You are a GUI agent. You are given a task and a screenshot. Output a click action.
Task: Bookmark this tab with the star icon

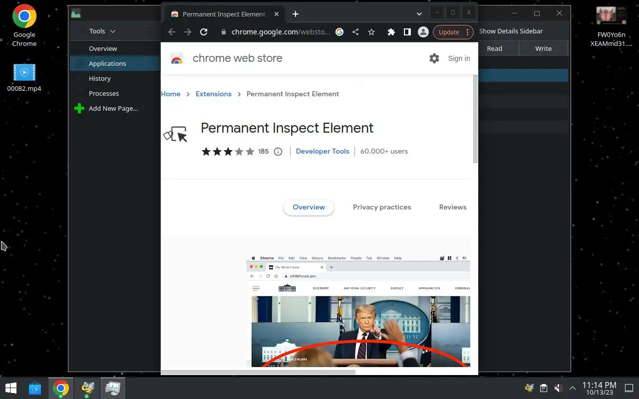[371, 32]
